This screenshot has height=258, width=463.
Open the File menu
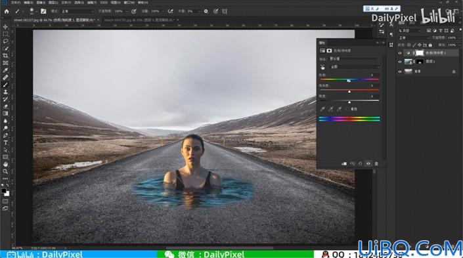[15, 3]
